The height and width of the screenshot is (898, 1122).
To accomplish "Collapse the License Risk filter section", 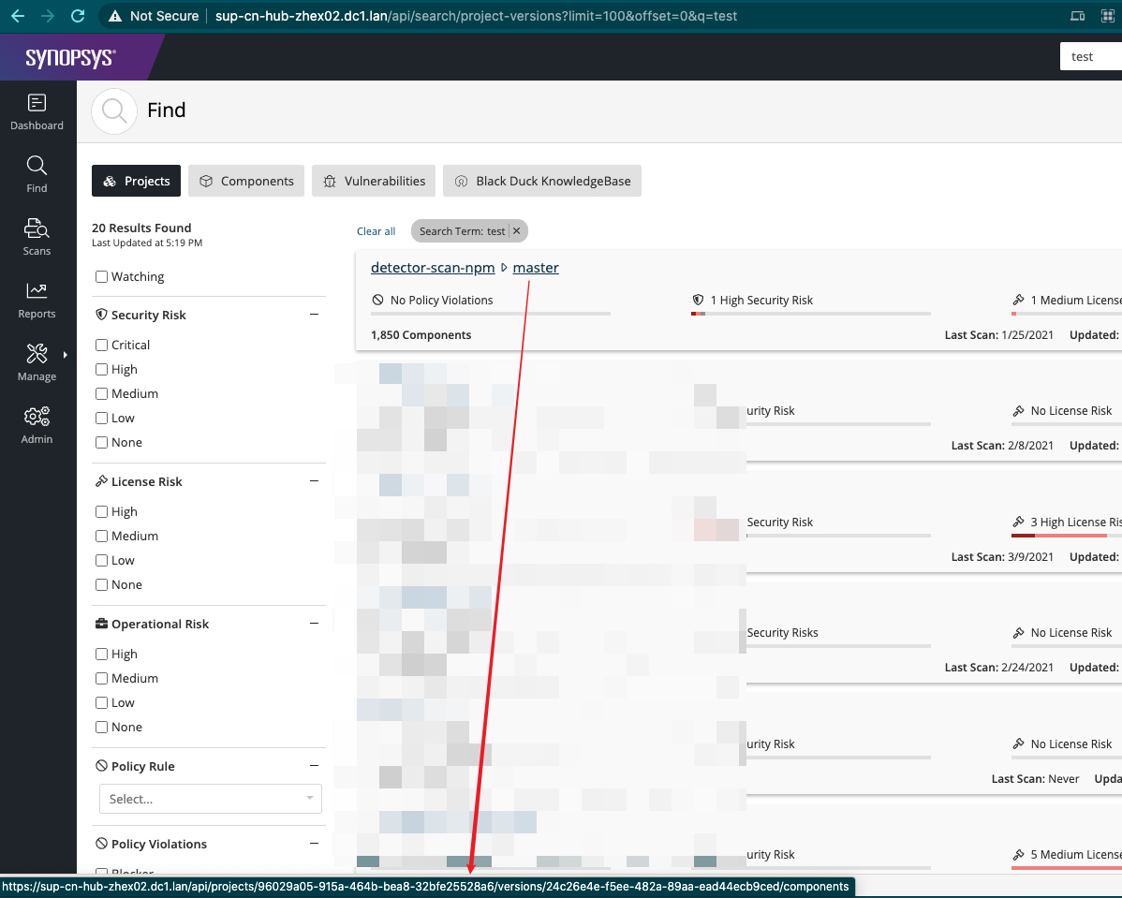I will pyautogui.click(x=314, y=481).
